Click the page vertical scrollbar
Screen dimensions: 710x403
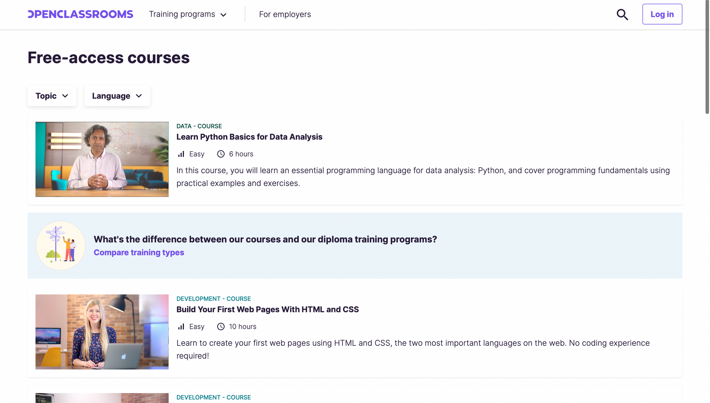707,57
